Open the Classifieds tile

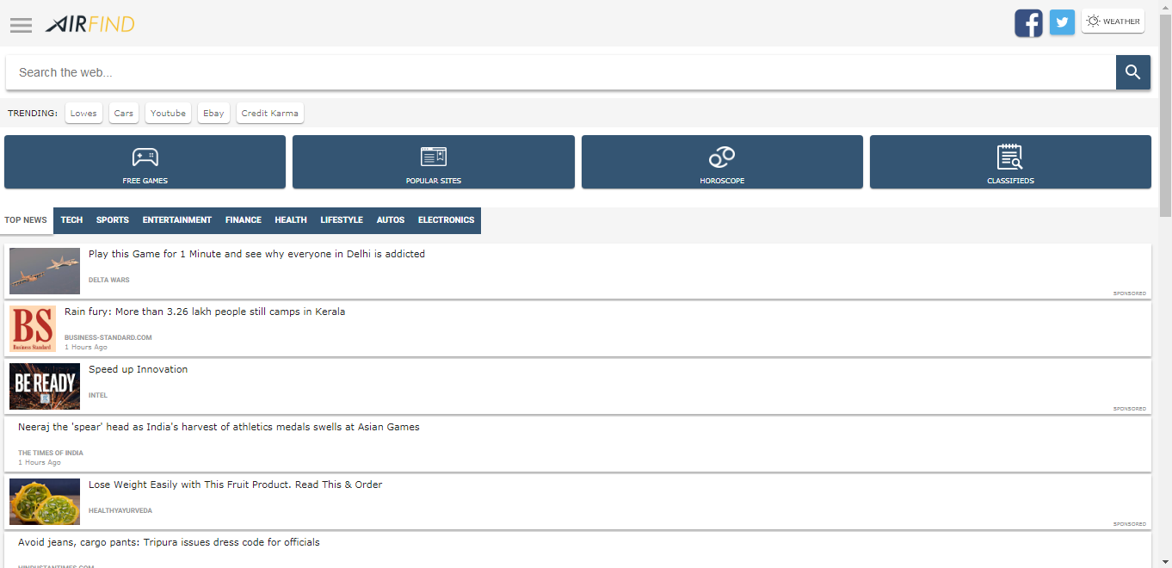pos(1010,162)
